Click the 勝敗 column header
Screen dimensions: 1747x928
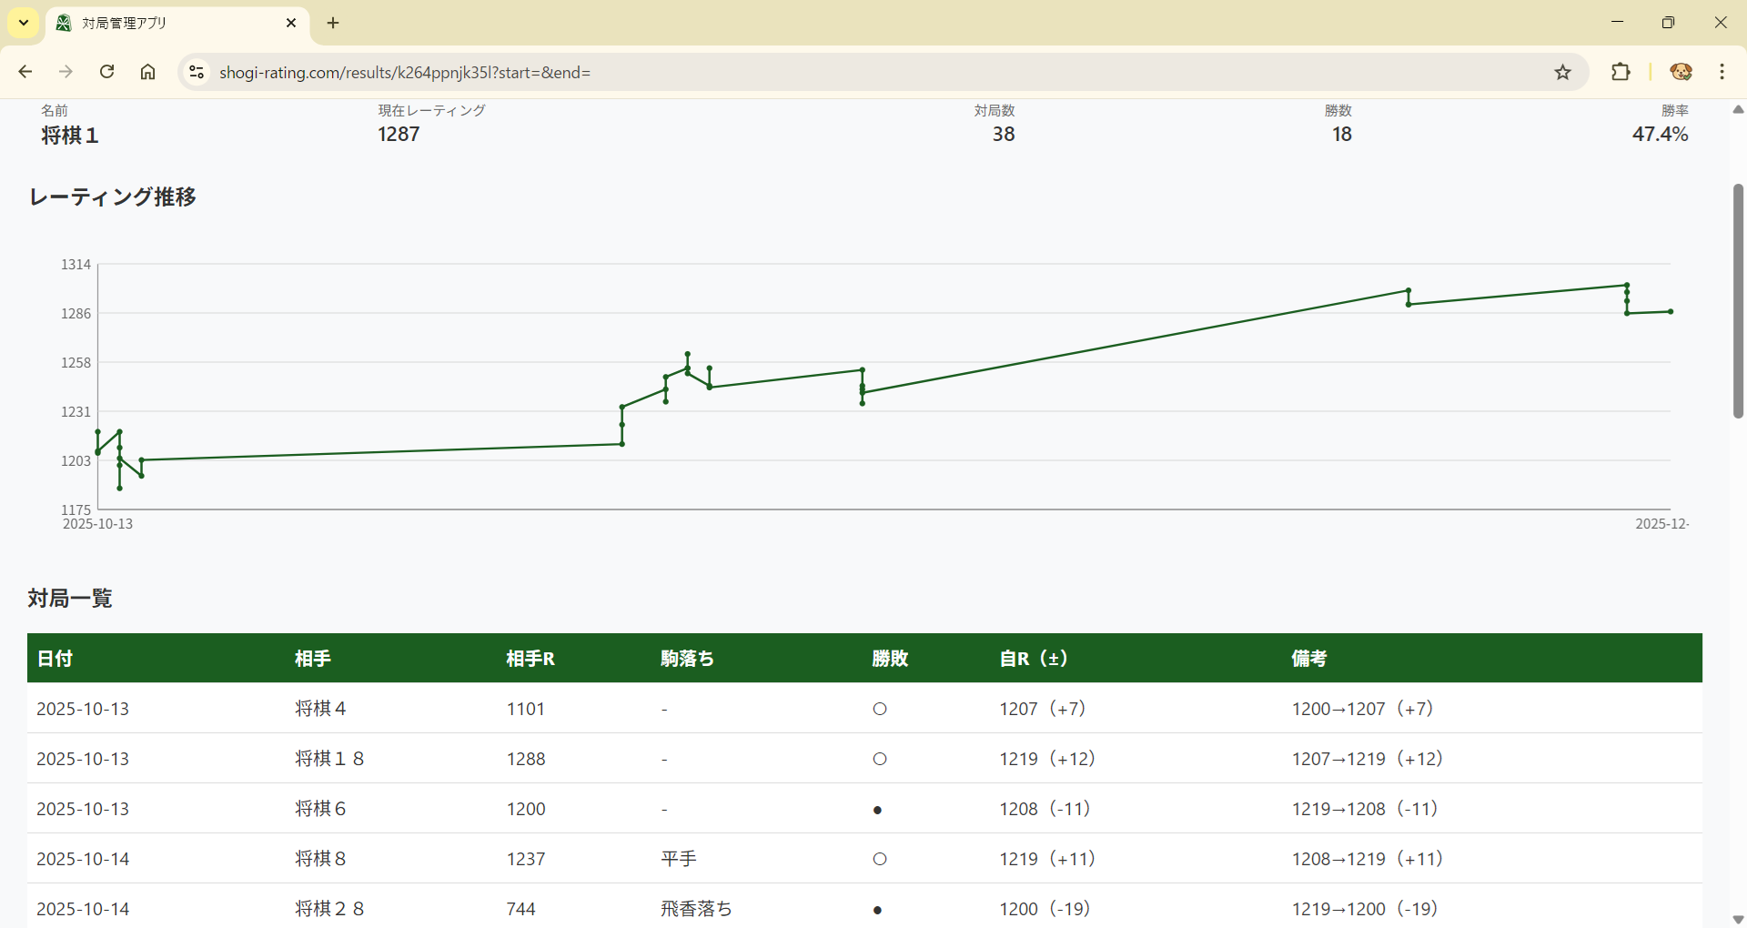[889, 658]
